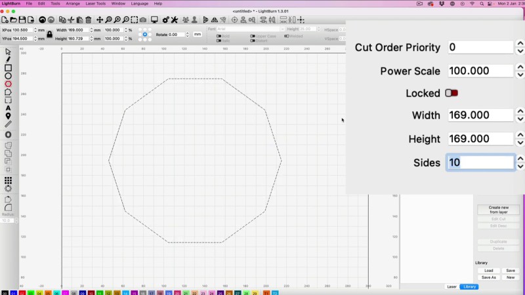Select the Draw Lines pencil tool
The width and height of the screenshot is (525, 295).
coord(8,60)
